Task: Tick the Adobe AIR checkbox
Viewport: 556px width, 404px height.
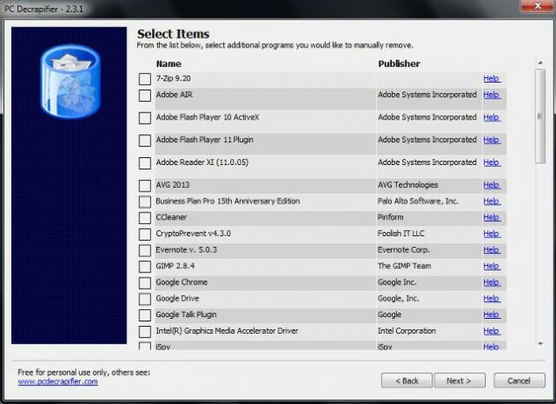Action: (145, 95)
